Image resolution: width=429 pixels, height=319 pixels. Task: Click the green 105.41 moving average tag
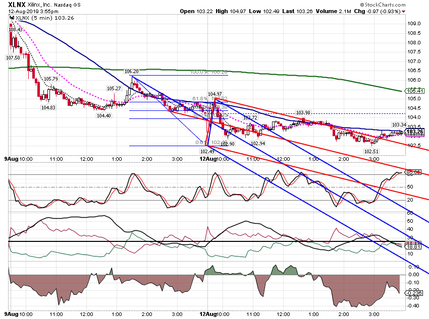point(414,91)
